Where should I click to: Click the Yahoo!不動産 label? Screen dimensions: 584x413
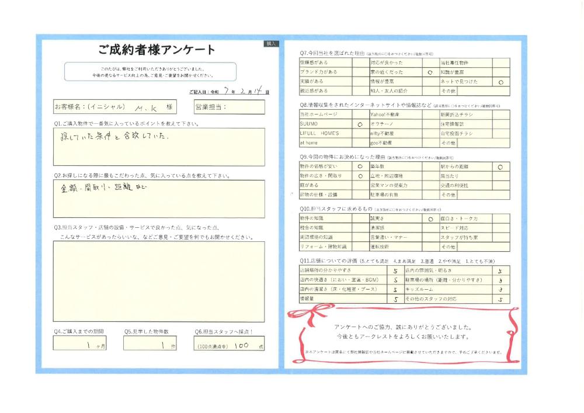pos(385,114)
